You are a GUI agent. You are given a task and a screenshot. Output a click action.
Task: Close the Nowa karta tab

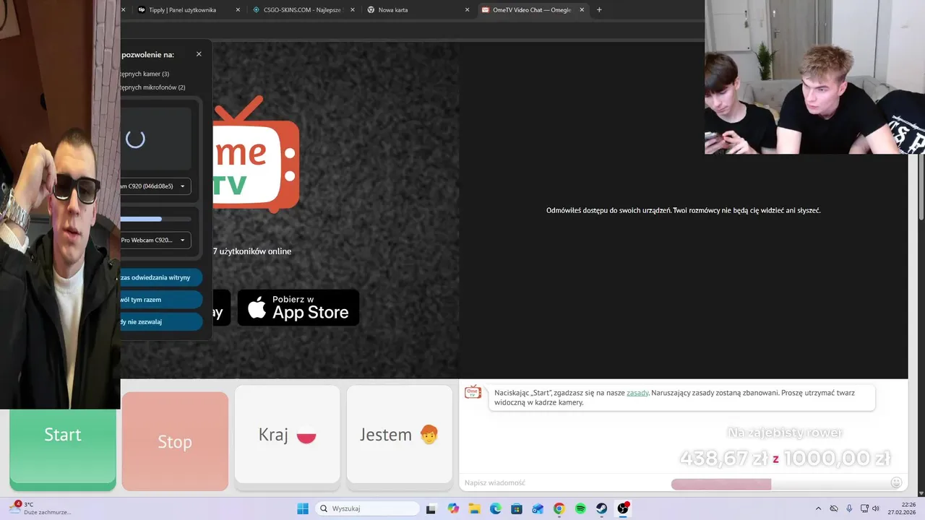[x=467, y=10]
